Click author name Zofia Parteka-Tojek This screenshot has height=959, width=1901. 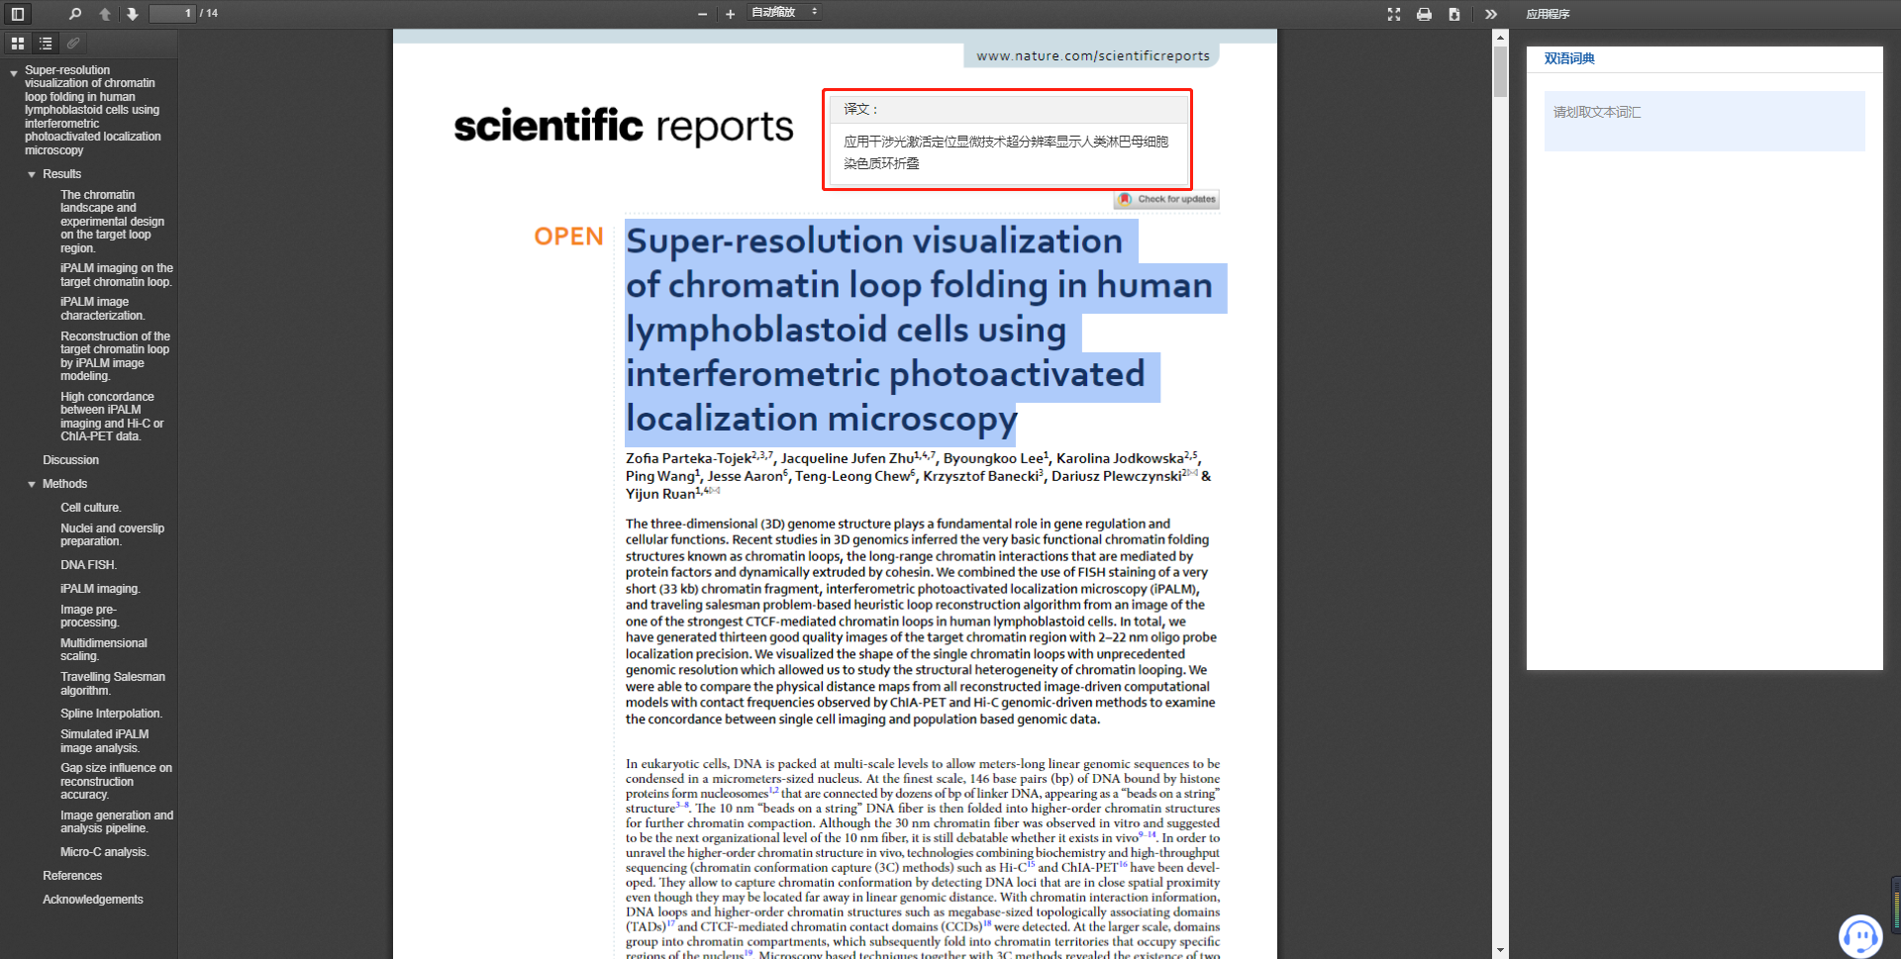(x=688, y=458)
